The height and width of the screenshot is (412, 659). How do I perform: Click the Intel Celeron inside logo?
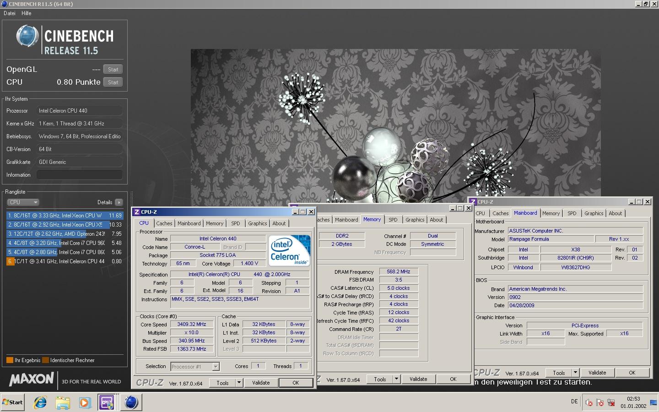tap(290, 250)
